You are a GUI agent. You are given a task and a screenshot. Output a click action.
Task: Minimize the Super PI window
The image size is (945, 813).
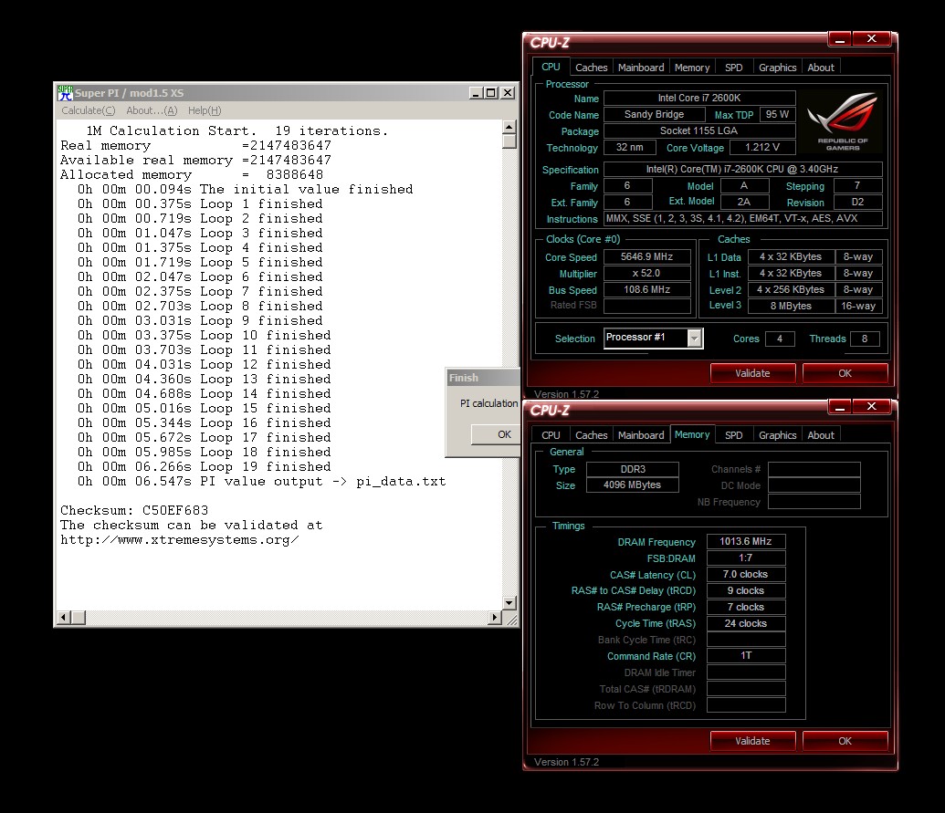476,93
